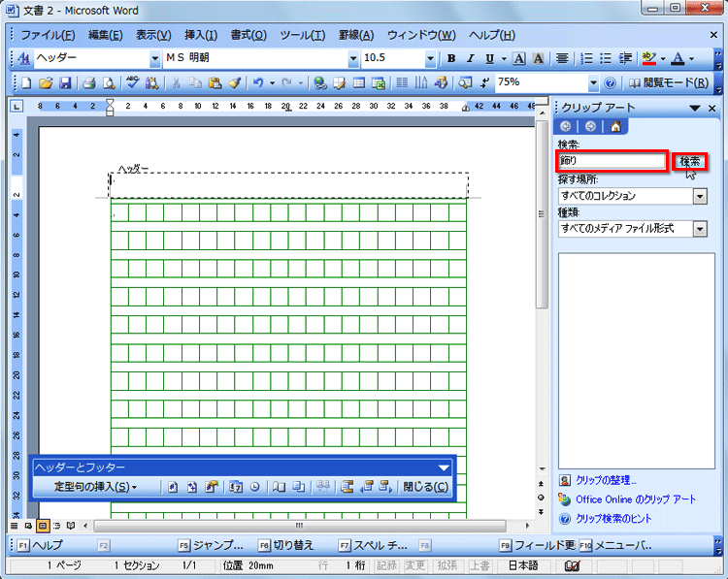
Task: Open the ＭＳ 明朝 font dropdown
Action: click(353, 58)
